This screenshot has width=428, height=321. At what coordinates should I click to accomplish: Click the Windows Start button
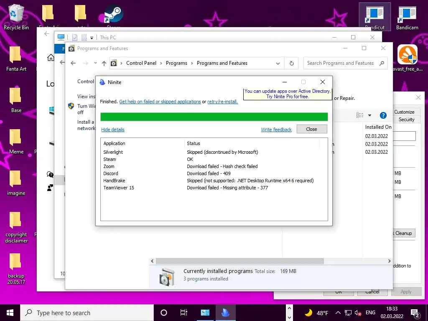[10, 313]
